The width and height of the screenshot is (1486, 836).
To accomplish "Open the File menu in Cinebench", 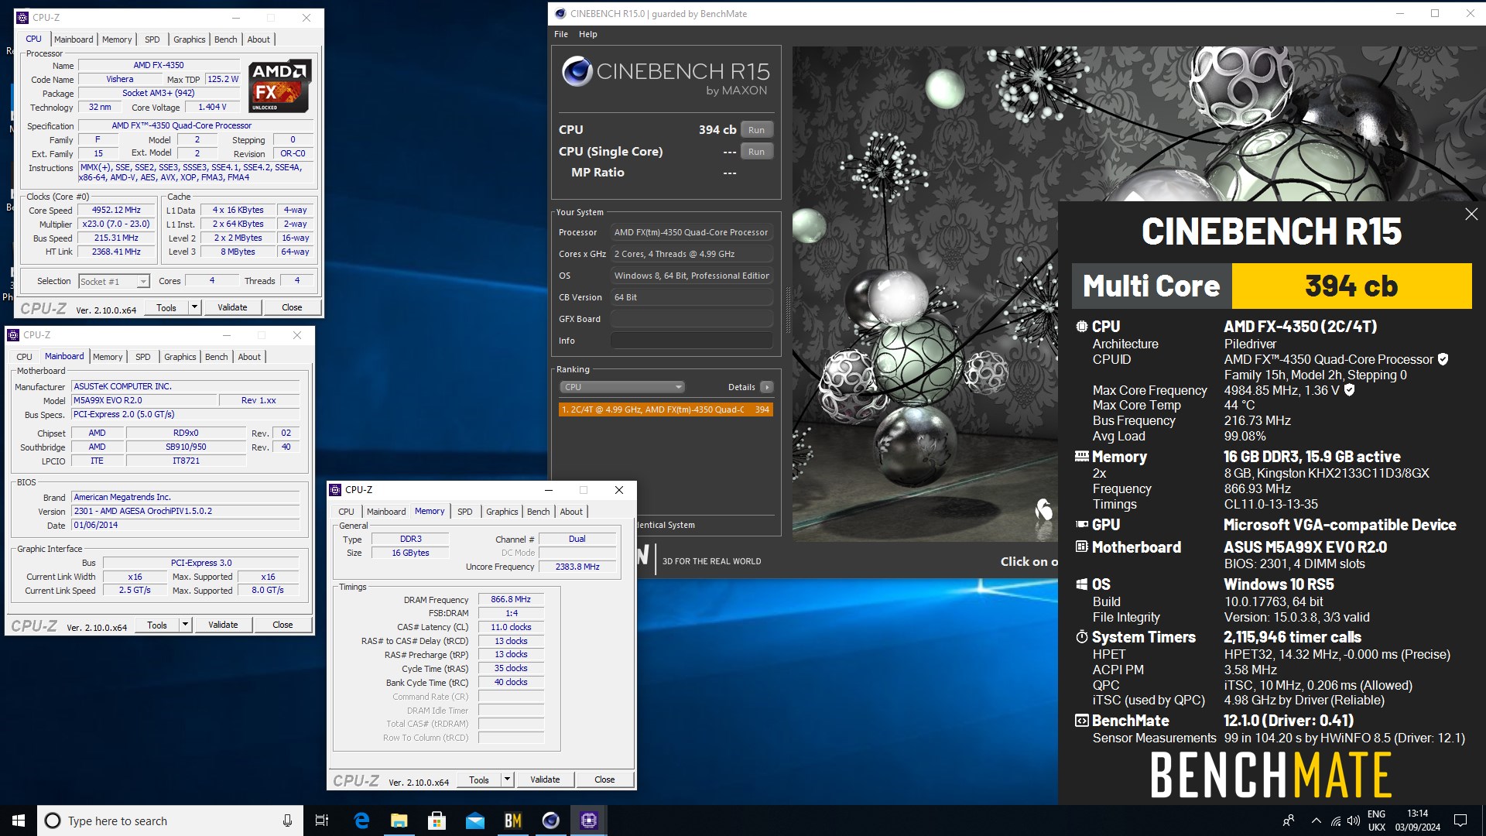I will click(x=561, y=34).
